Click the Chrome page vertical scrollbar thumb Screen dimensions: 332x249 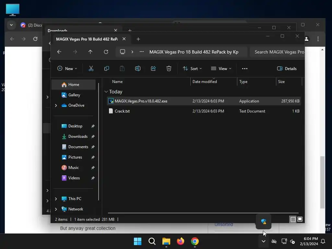[x=322, y=182]
